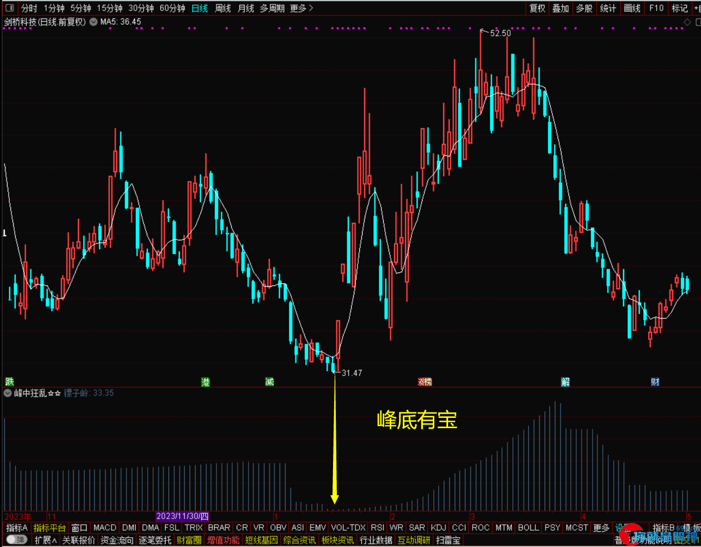Apply the FSL indicator
Image resolution: width=701 pixels, height=547 pixels.
(x=172, y=527)
